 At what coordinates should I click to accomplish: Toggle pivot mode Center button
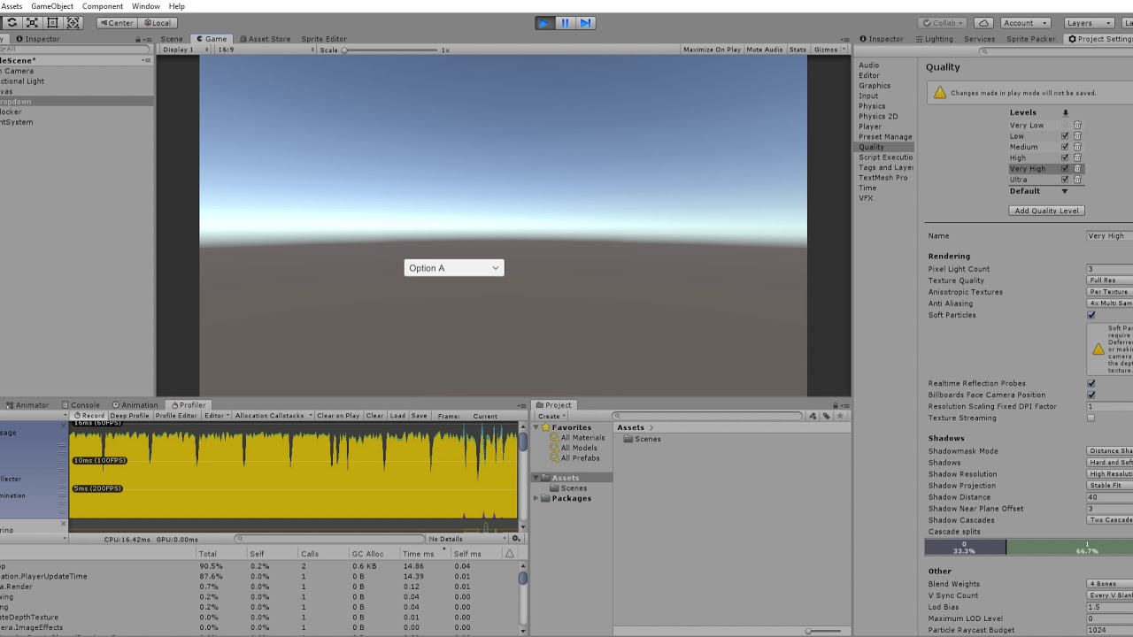[116, 23]
